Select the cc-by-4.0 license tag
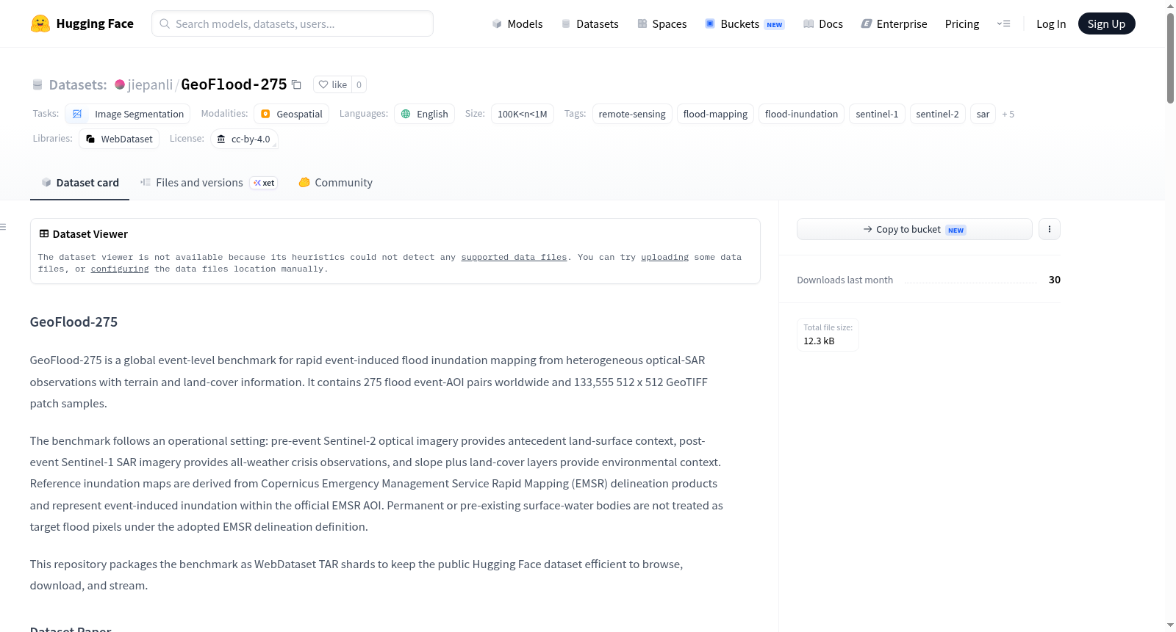 pyautogui.click(x=244, y=139)
